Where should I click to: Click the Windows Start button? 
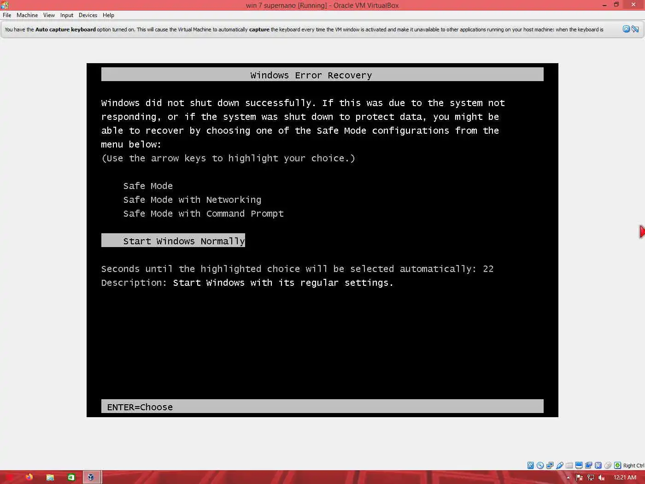point(9,477)
